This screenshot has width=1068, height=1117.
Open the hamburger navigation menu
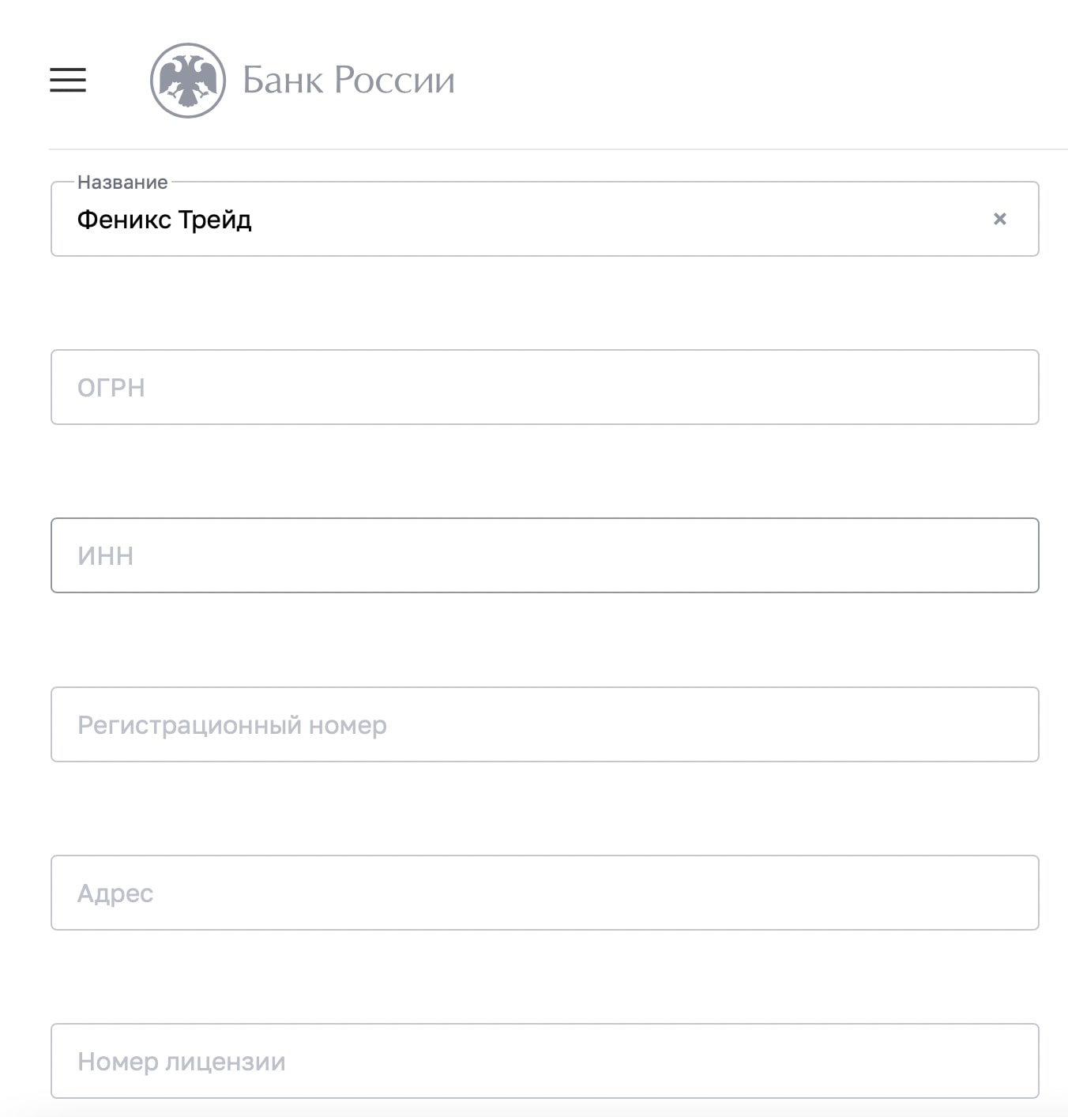pyautogui.click(x=68, y=80)
